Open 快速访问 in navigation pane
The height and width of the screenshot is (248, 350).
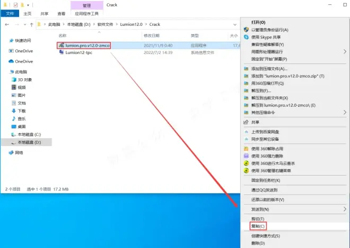[x=23, y=41]
